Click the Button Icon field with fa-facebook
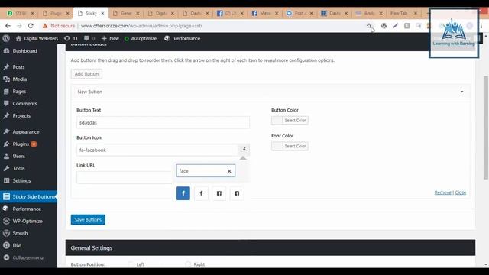489x275 pixels. click(157, 150)
